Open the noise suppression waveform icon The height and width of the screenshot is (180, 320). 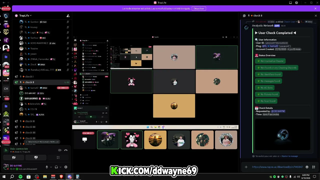[60, 150]
